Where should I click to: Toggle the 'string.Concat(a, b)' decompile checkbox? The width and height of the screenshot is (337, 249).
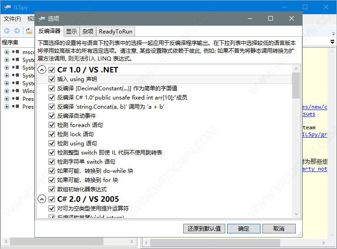[52, 106]
